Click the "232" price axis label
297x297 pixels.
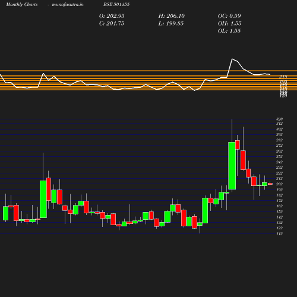(279, 168)
